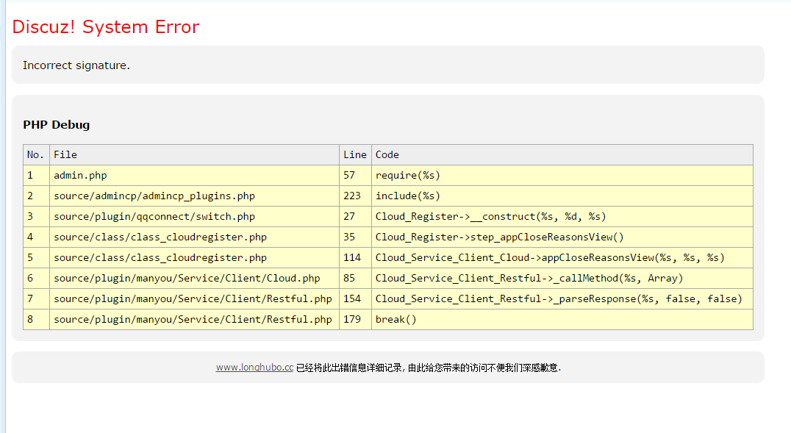Click line number 35
The width and height of the screenshot is (791, 433).
coord(355,237)
